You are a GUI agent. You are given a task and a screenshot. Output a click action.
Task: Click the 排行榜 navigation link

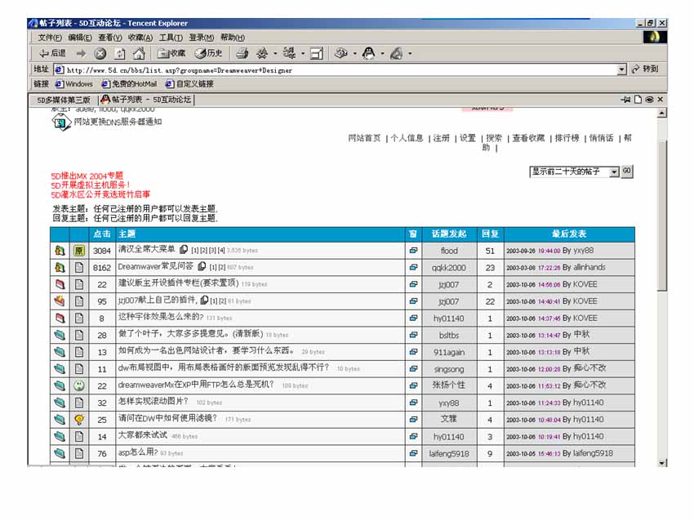pos(566,138)
